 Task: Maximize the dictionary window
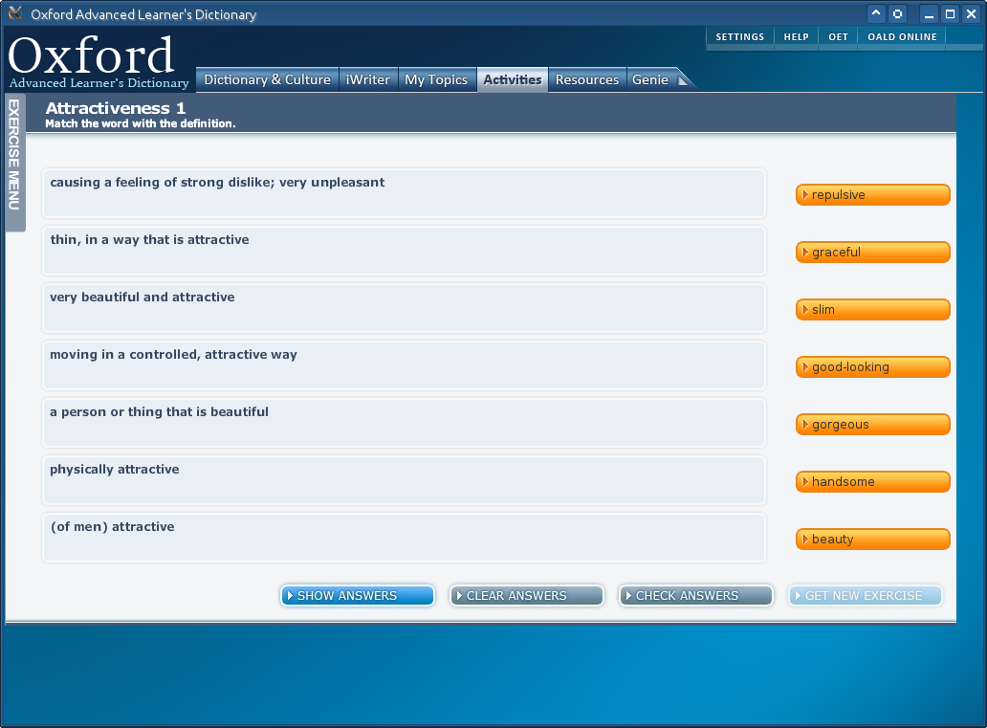[x=950, y=13]
